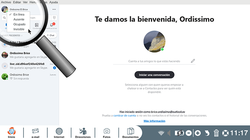Screen dimensions: 250x140
Task: Click the lifebuoy help icon
Action: tap(225, 133)
